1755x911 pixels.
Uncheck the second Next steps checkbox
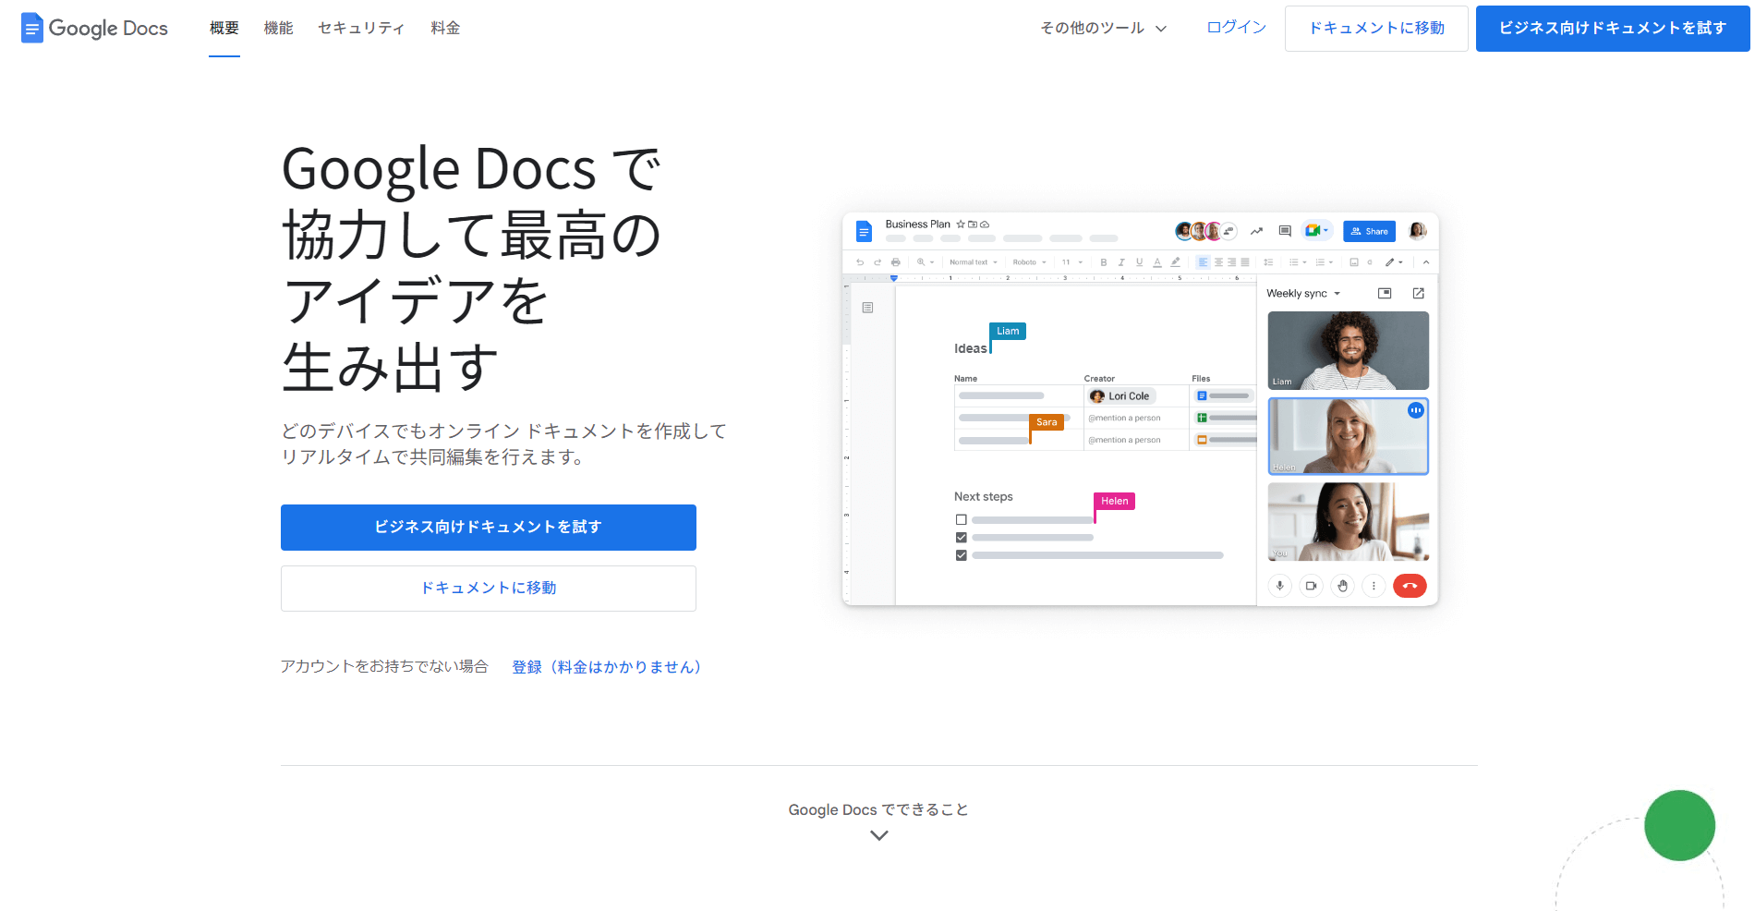coord(962,538)
